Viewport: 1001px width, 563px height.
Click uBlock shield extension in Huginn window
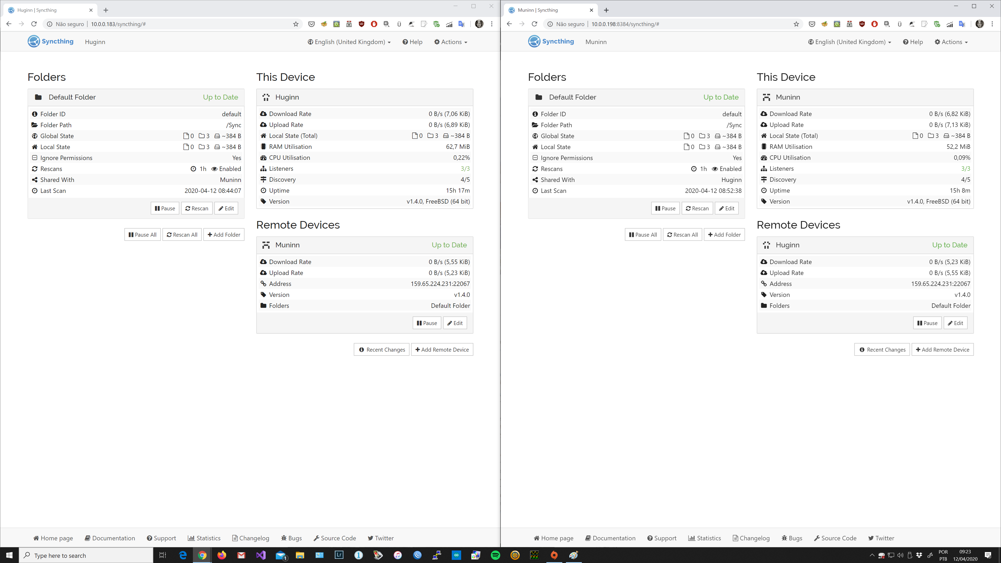point(361,24)
